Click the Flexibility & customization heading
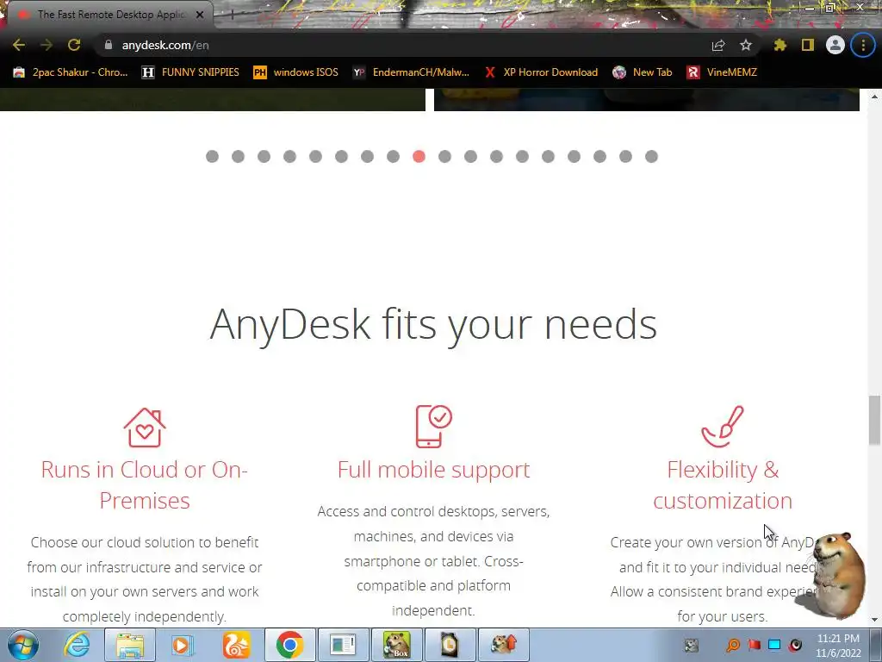882x662 pixels. (723, 484)
